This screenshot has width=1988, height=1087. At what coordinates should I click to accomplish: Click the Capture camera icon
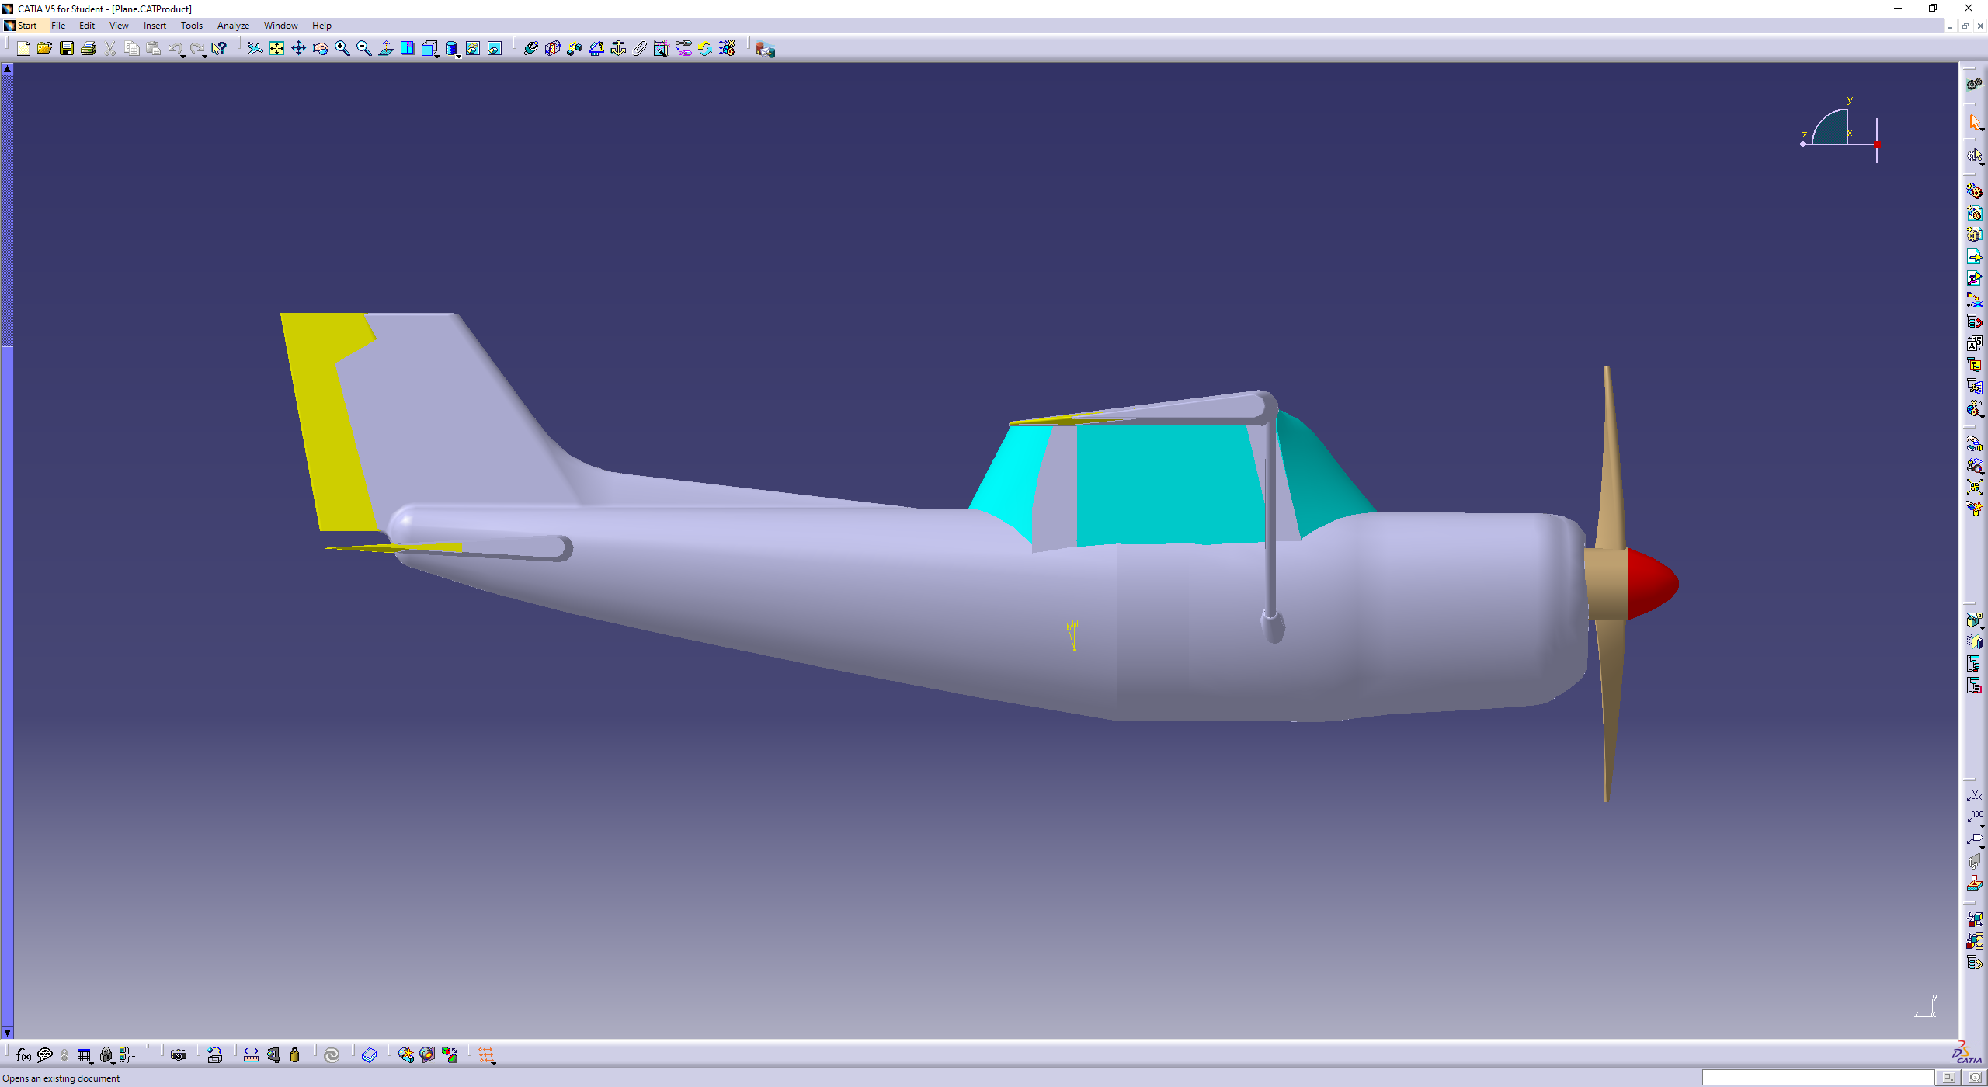(x=179, y=1054)
